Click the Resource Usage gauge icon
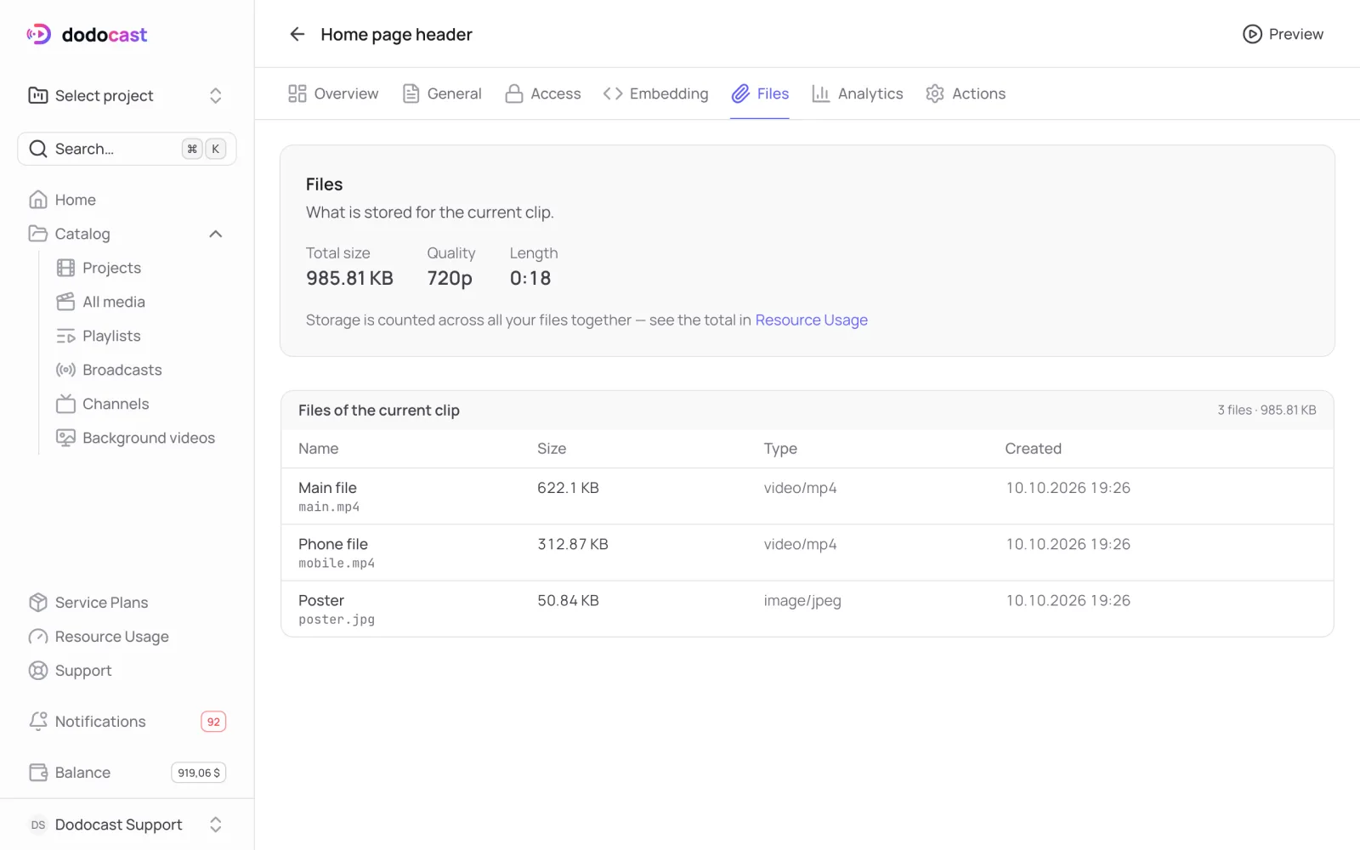The height and width of the screenshot is (850, 1360). [x=38, y=637]
